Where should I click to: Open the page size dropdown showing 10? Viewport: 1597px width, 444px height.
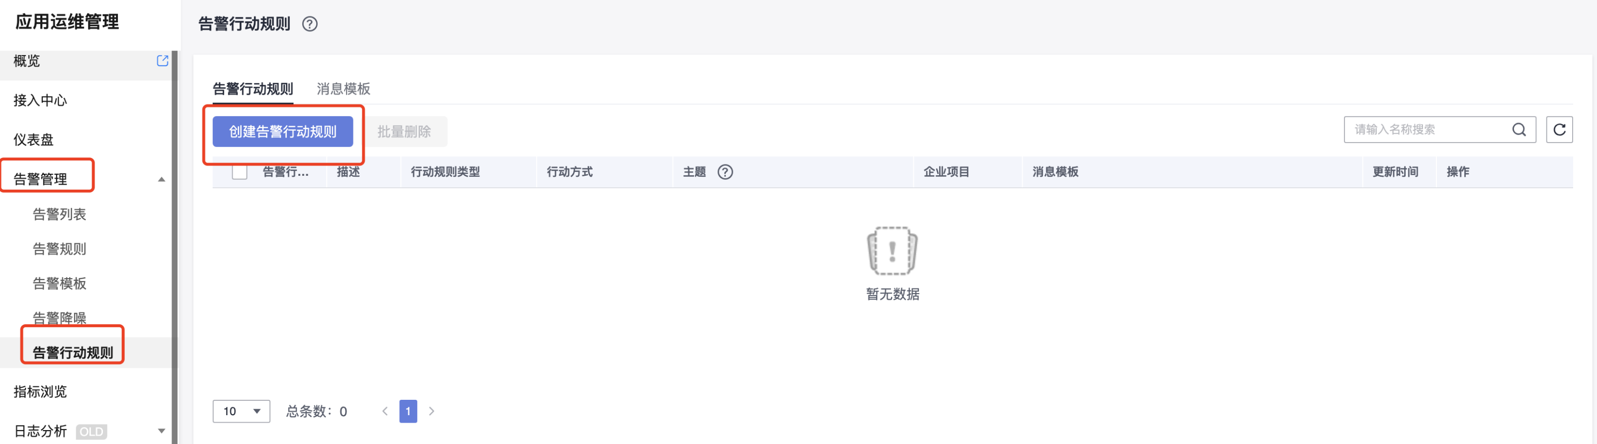pyautogui.click(x=241, y=411)
